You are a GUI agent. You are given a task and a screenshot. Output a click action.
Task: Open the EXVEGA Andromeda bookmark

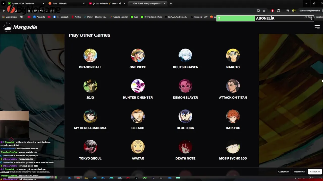pyautogui.click(x=176, y=17)
